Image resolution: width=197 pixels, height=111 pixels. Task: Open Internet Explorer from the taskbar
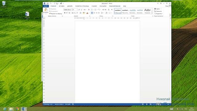(5, 109)
